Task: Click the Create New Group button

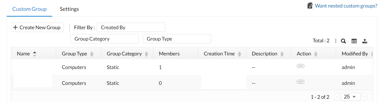Action: tap(37, 27)
